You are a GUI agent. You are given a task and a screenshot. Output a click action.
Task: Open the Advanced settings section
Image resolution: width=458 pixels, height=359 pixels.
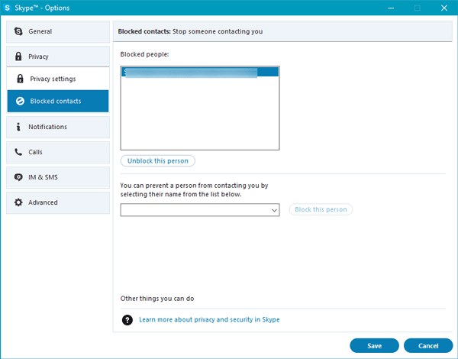coord(58,202)
